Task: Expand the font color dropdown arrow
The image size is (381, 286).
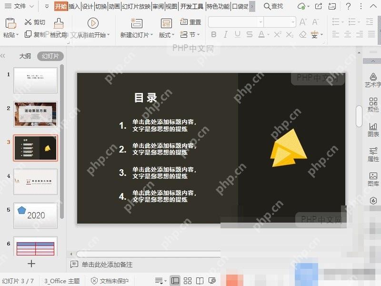Action: [x=269, y=34]
